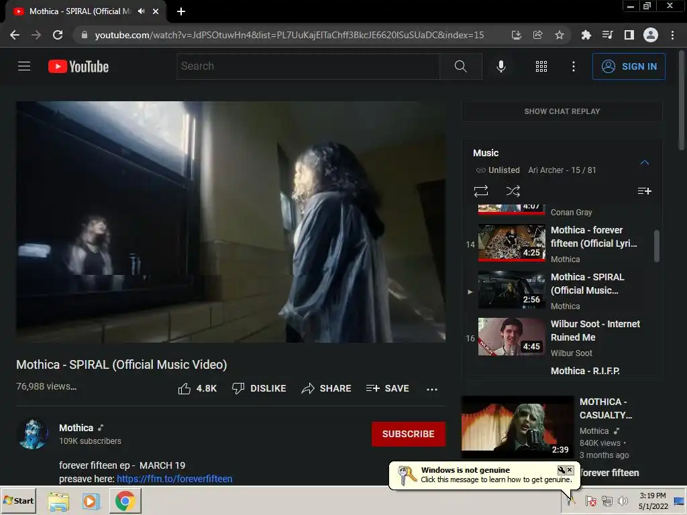Screen dimensions: 687x515
Task: Launch Windows Media Player from taskbar
Action: click(x=91, y=501)
